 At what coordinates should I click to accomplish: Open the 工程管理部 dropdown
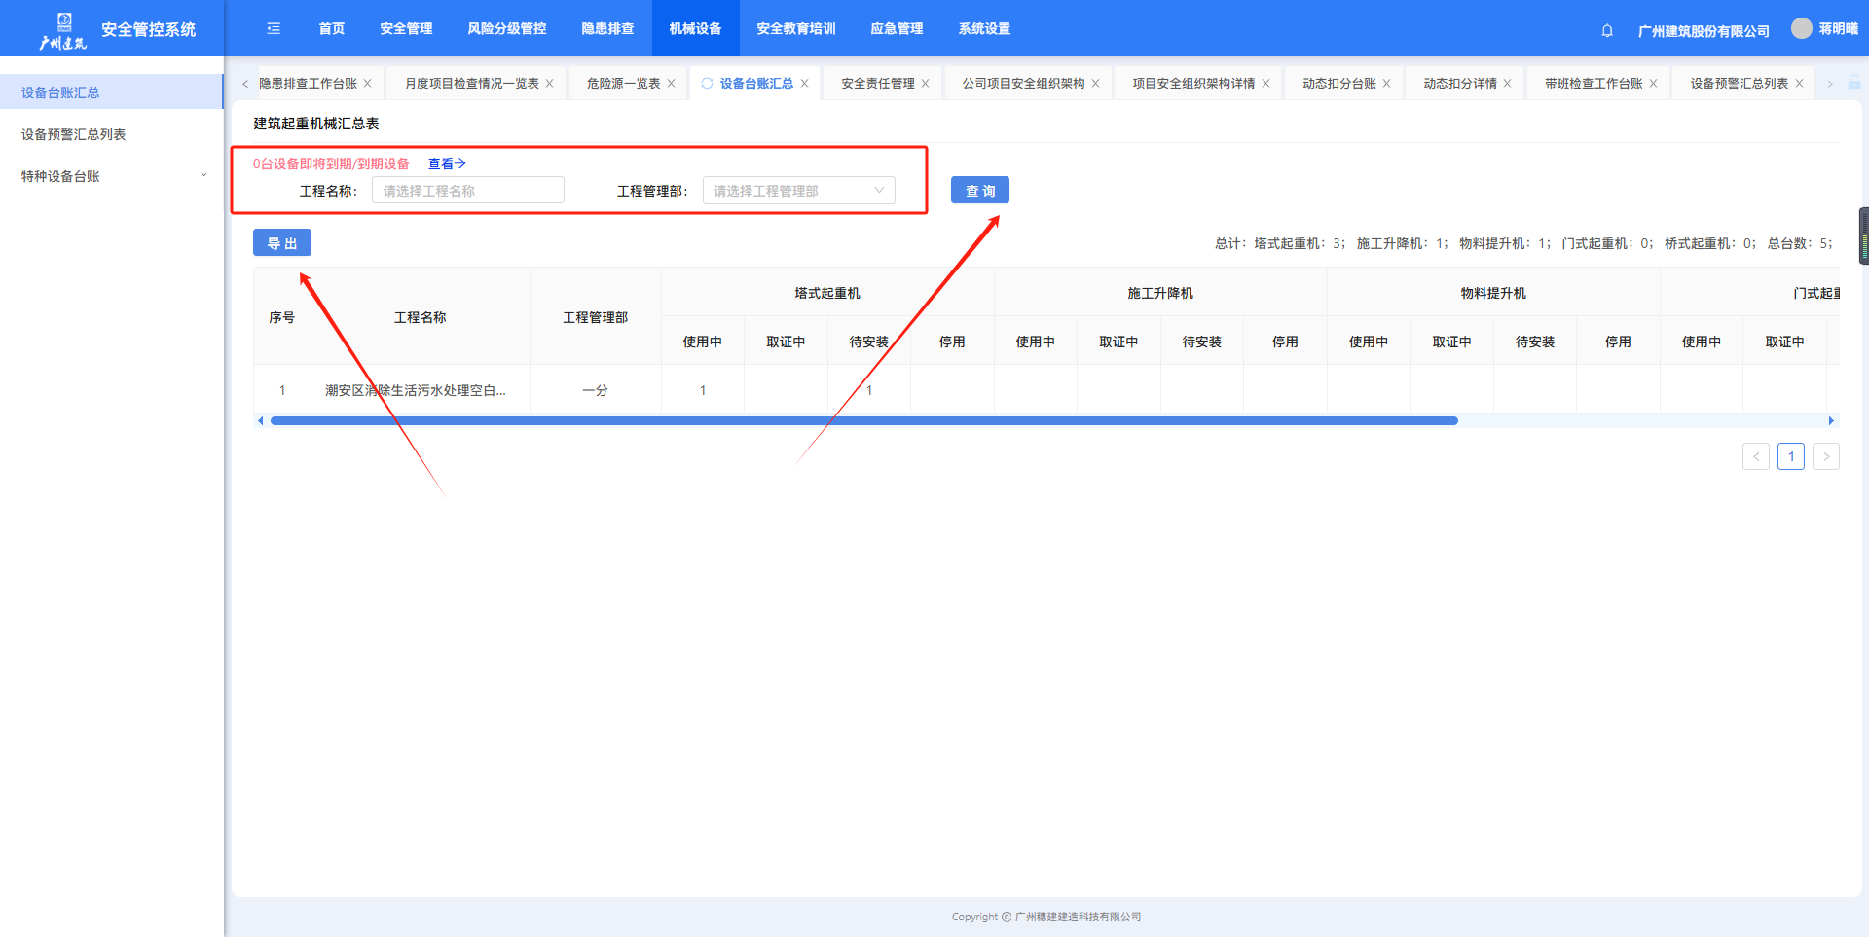798,191
